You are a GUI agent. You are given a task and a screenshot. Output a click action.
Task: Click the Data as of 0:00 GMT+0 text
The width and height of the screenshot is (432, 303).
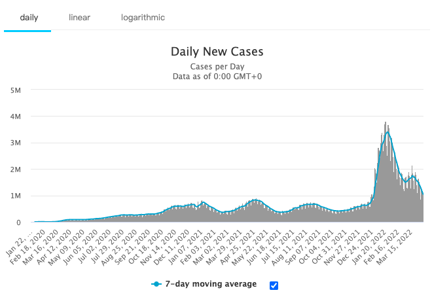(217, 77)
